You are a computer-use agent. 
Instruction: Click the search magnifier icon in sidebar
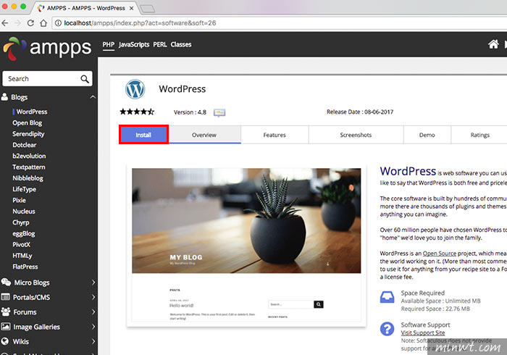[x=85, y=79]
